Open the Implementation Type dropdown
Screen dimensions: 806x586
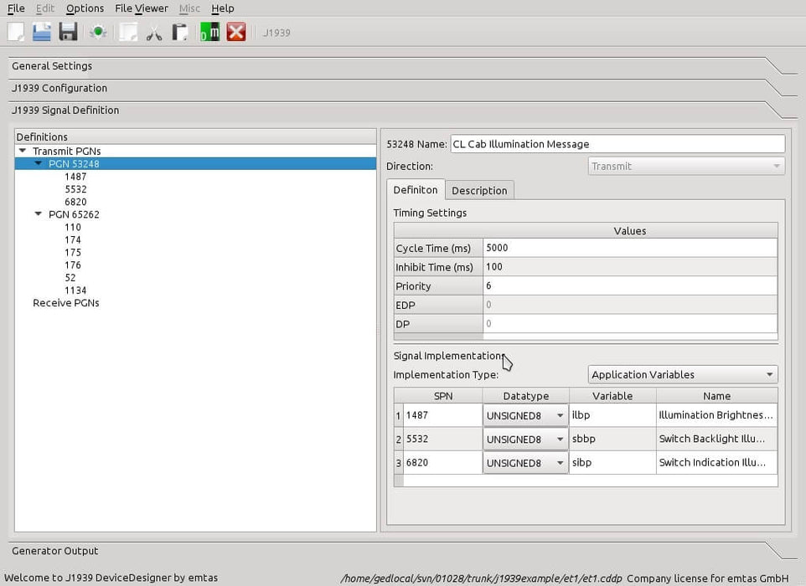pos(683,375)
